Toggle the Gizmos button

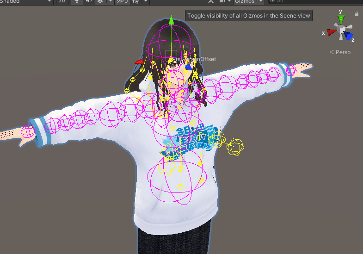point(245,1)
